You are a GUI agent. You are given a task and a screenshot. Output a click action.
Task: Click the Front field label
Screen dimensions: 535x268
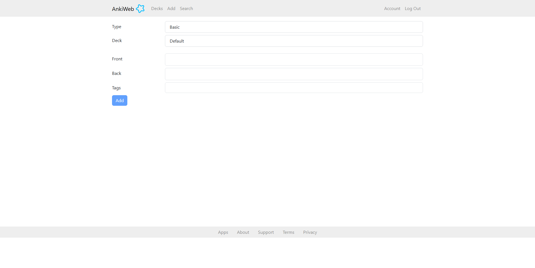click(117, 59)
